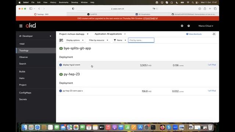Click the Safari address bar paas.cern.ch
The image size is (235, 132).
(x=117, y=9)
